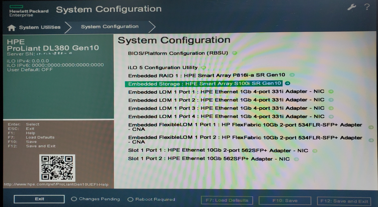Click the System Configuration page heading
Screen dimensions: 378x207
[x=174, y=41]
